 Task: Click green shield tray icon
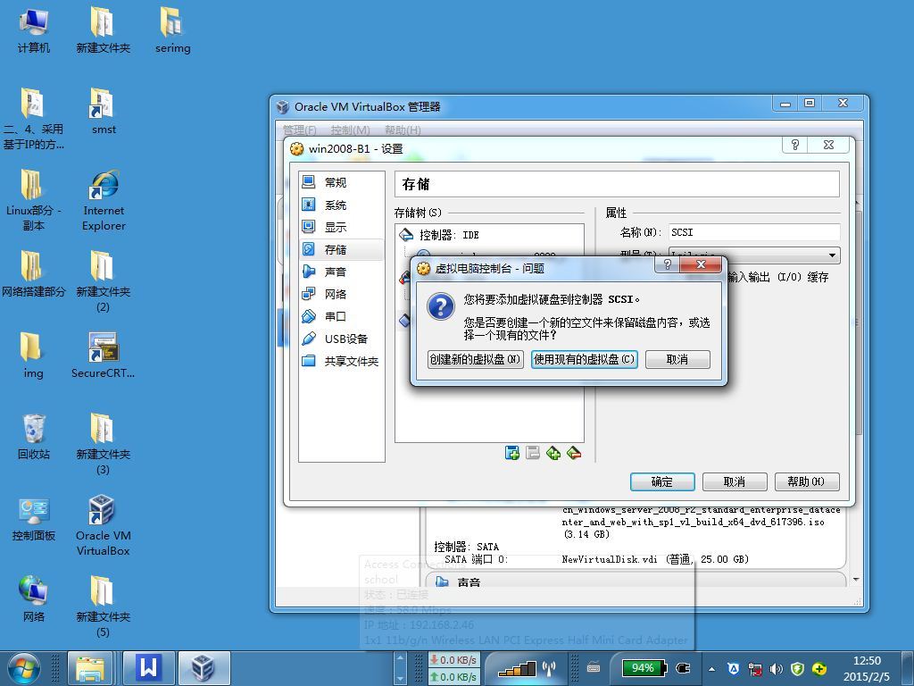coord(797,669)
